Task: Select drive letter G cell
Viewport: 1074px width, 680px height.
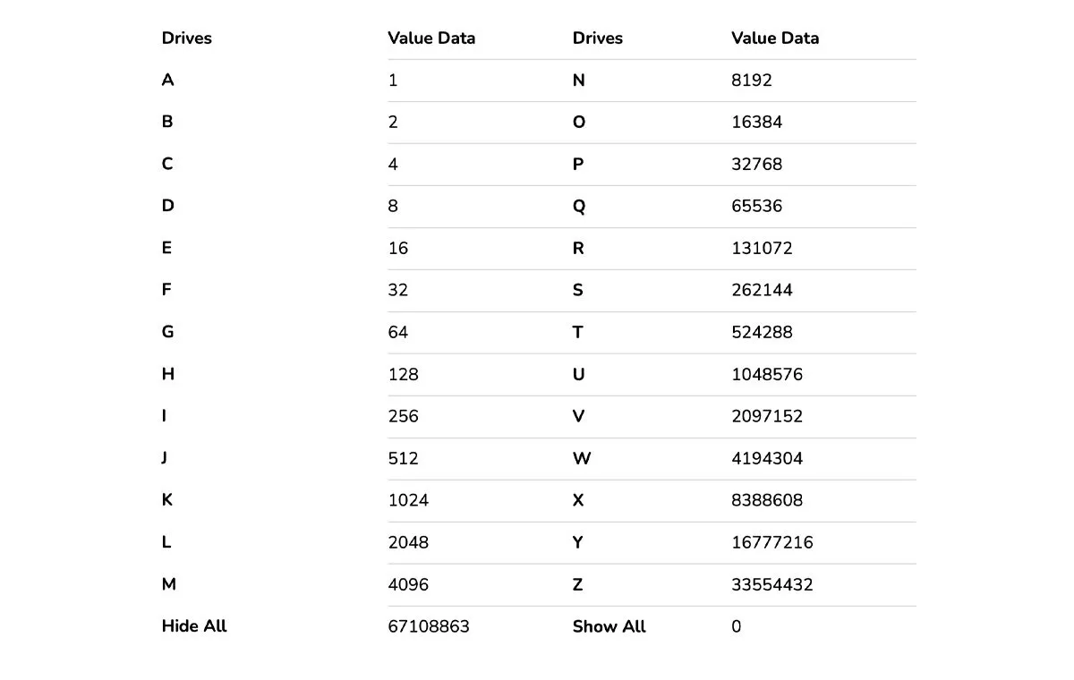Action: 167,333
